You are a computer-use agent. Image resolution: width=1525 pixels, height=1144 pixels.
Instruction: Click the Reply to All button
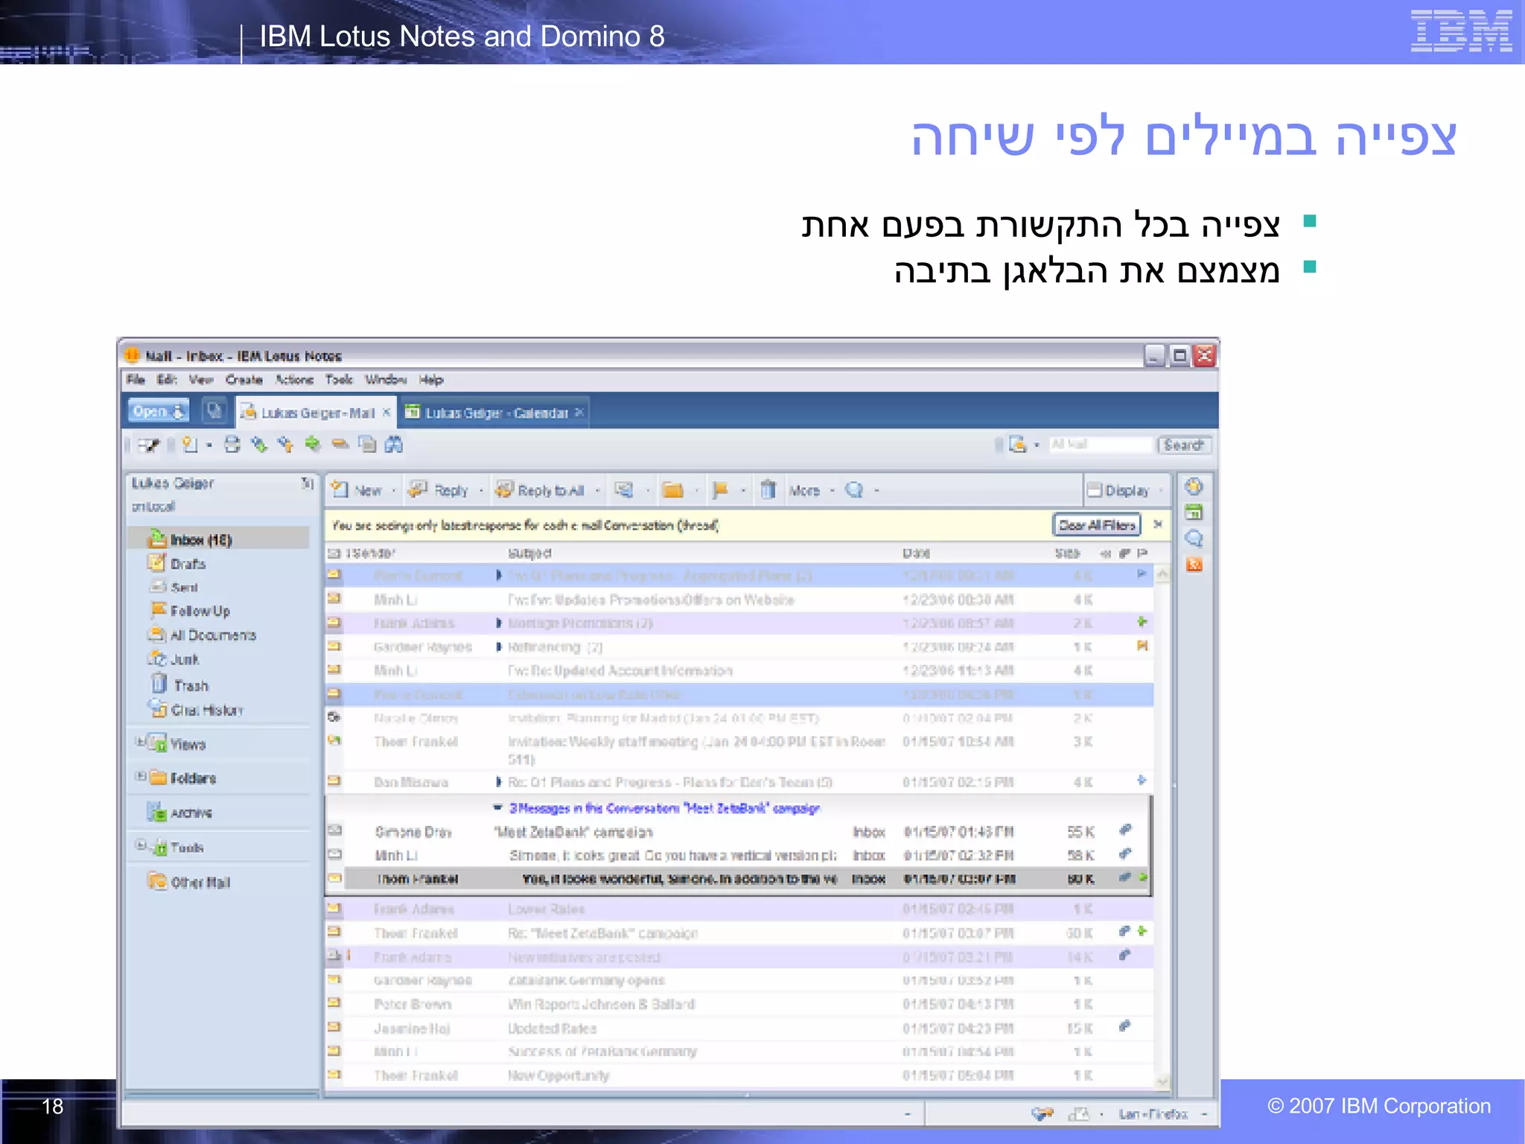[541, 490]
